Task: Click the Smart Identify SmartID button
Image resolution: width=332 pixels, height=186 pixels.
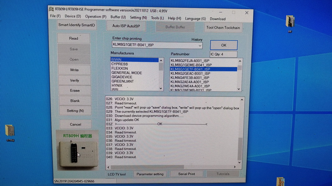Action: pos(77,25)
